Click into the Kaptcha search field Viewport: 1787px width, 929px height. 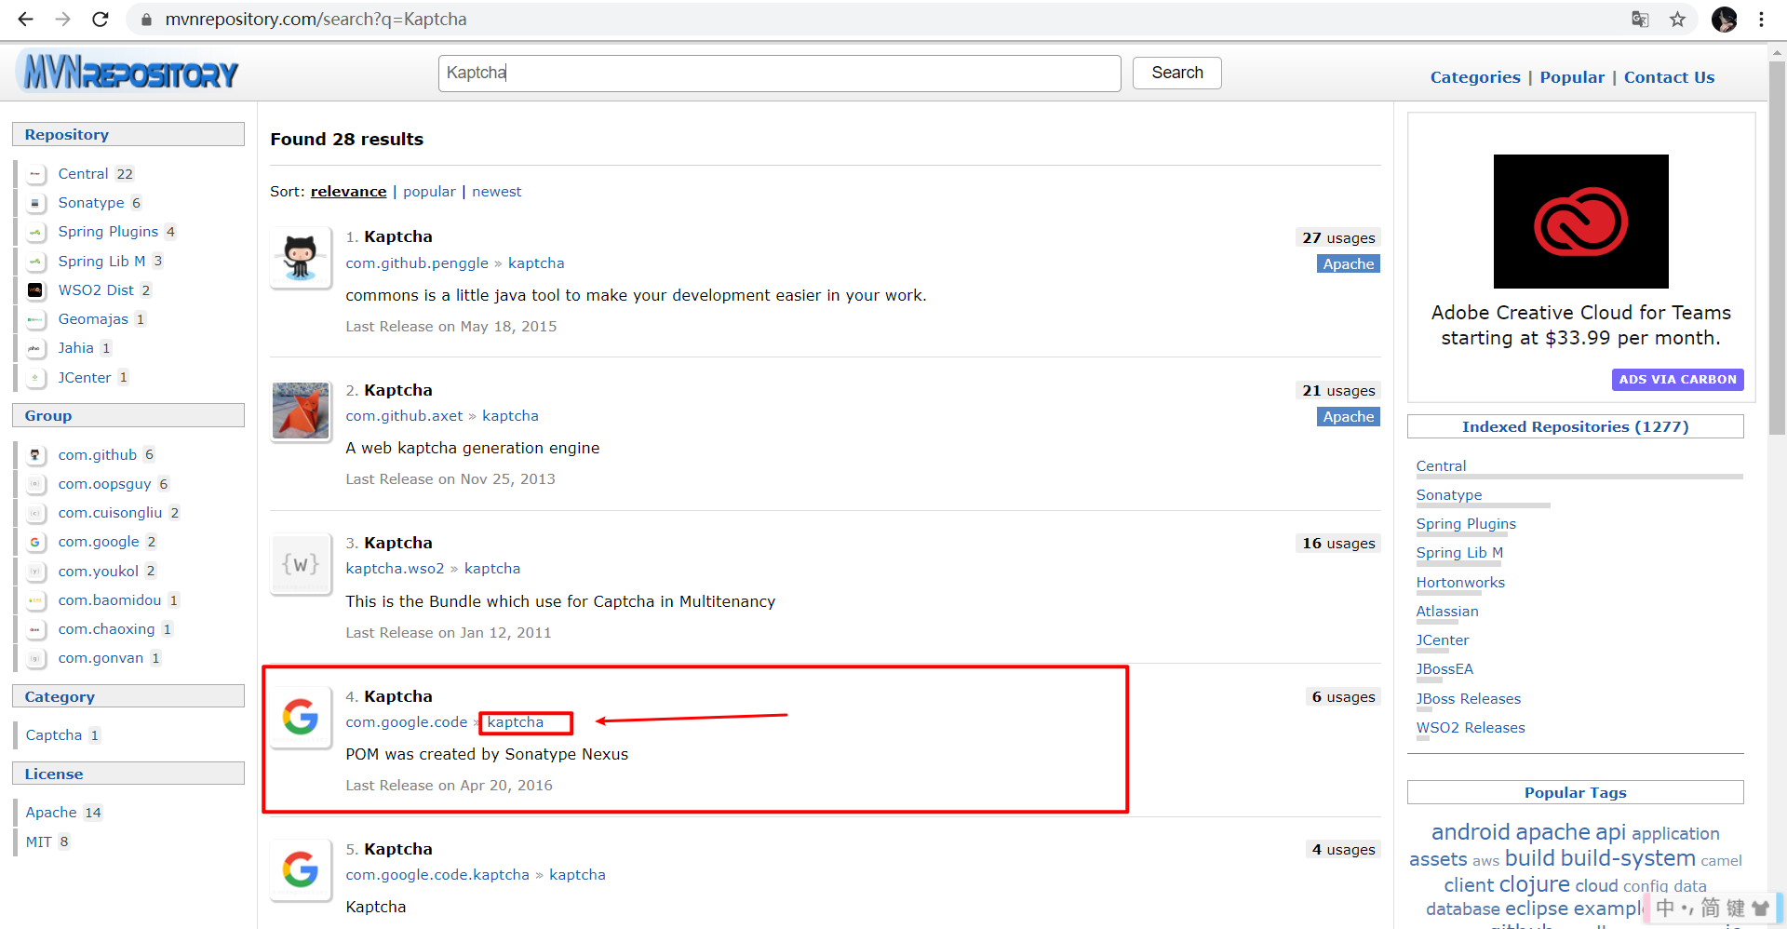click(x=779, y=73)
